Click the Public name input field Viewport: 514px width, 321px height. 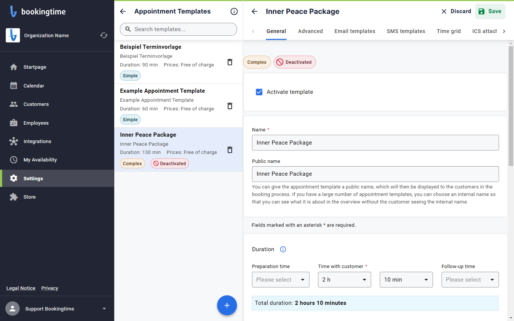point(375,174)
